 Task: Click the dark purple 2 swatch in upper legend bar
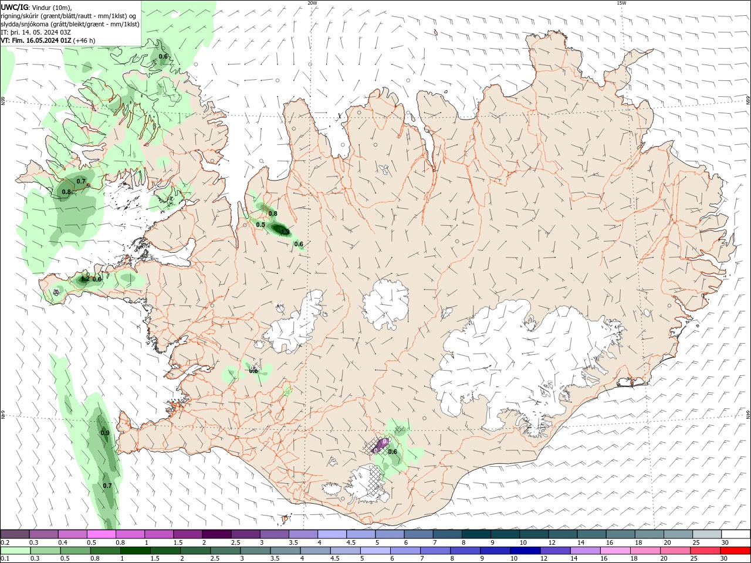pos(216,534)
